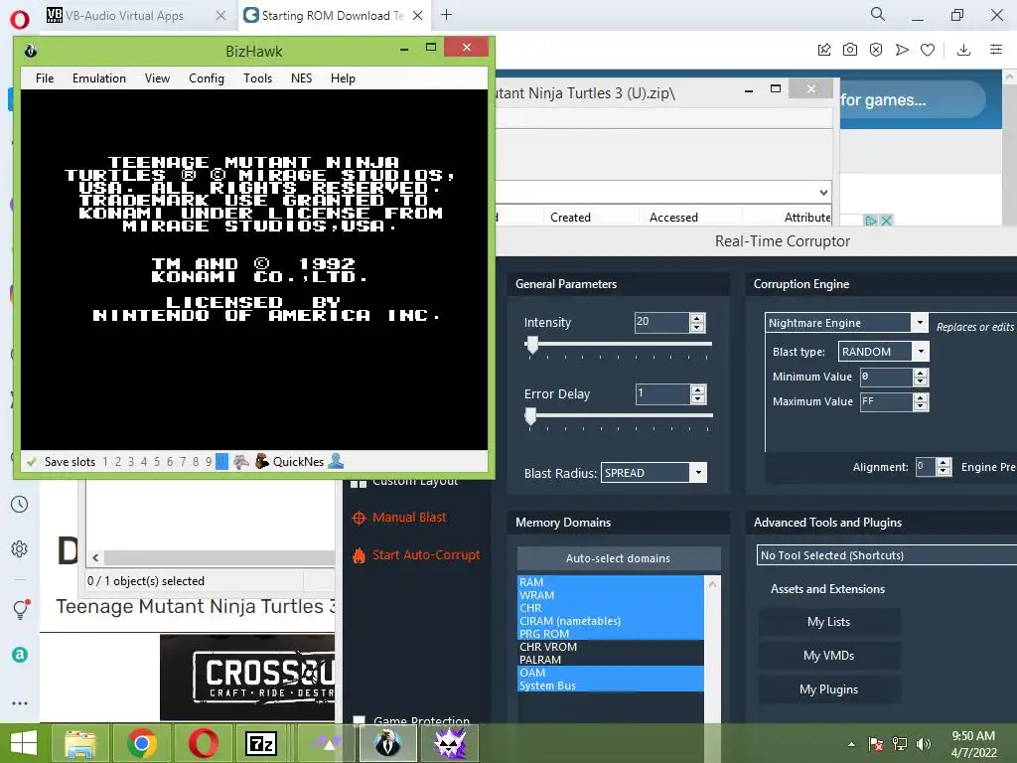The image size is (1017, 763).
Task: Open the Blast type RANDOM dropdown
Action: (x=921, y=351)
